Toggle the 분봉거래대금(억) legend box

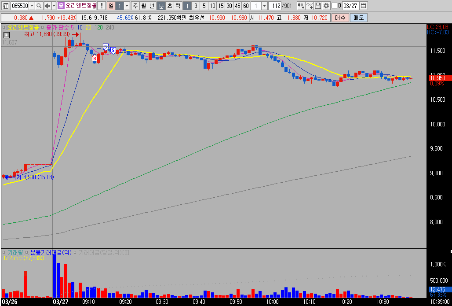tap(27, 252)
